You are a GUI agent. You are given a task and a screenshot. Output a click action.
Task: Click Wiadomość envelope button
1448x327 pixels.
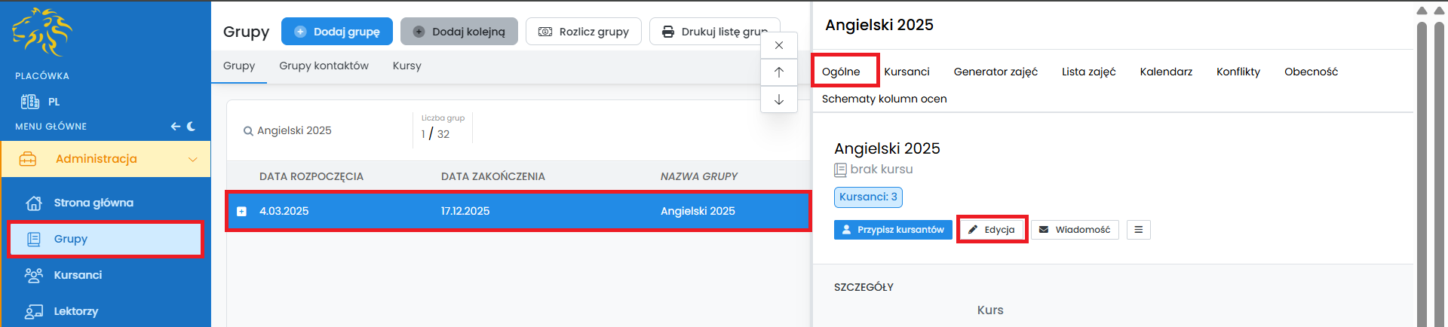(1075, 230)
